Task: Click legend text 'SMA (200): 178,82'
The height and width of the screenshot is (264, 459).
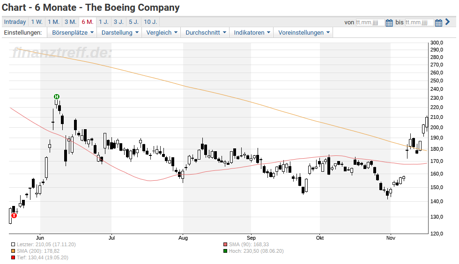Action: (x=38, y=251)
